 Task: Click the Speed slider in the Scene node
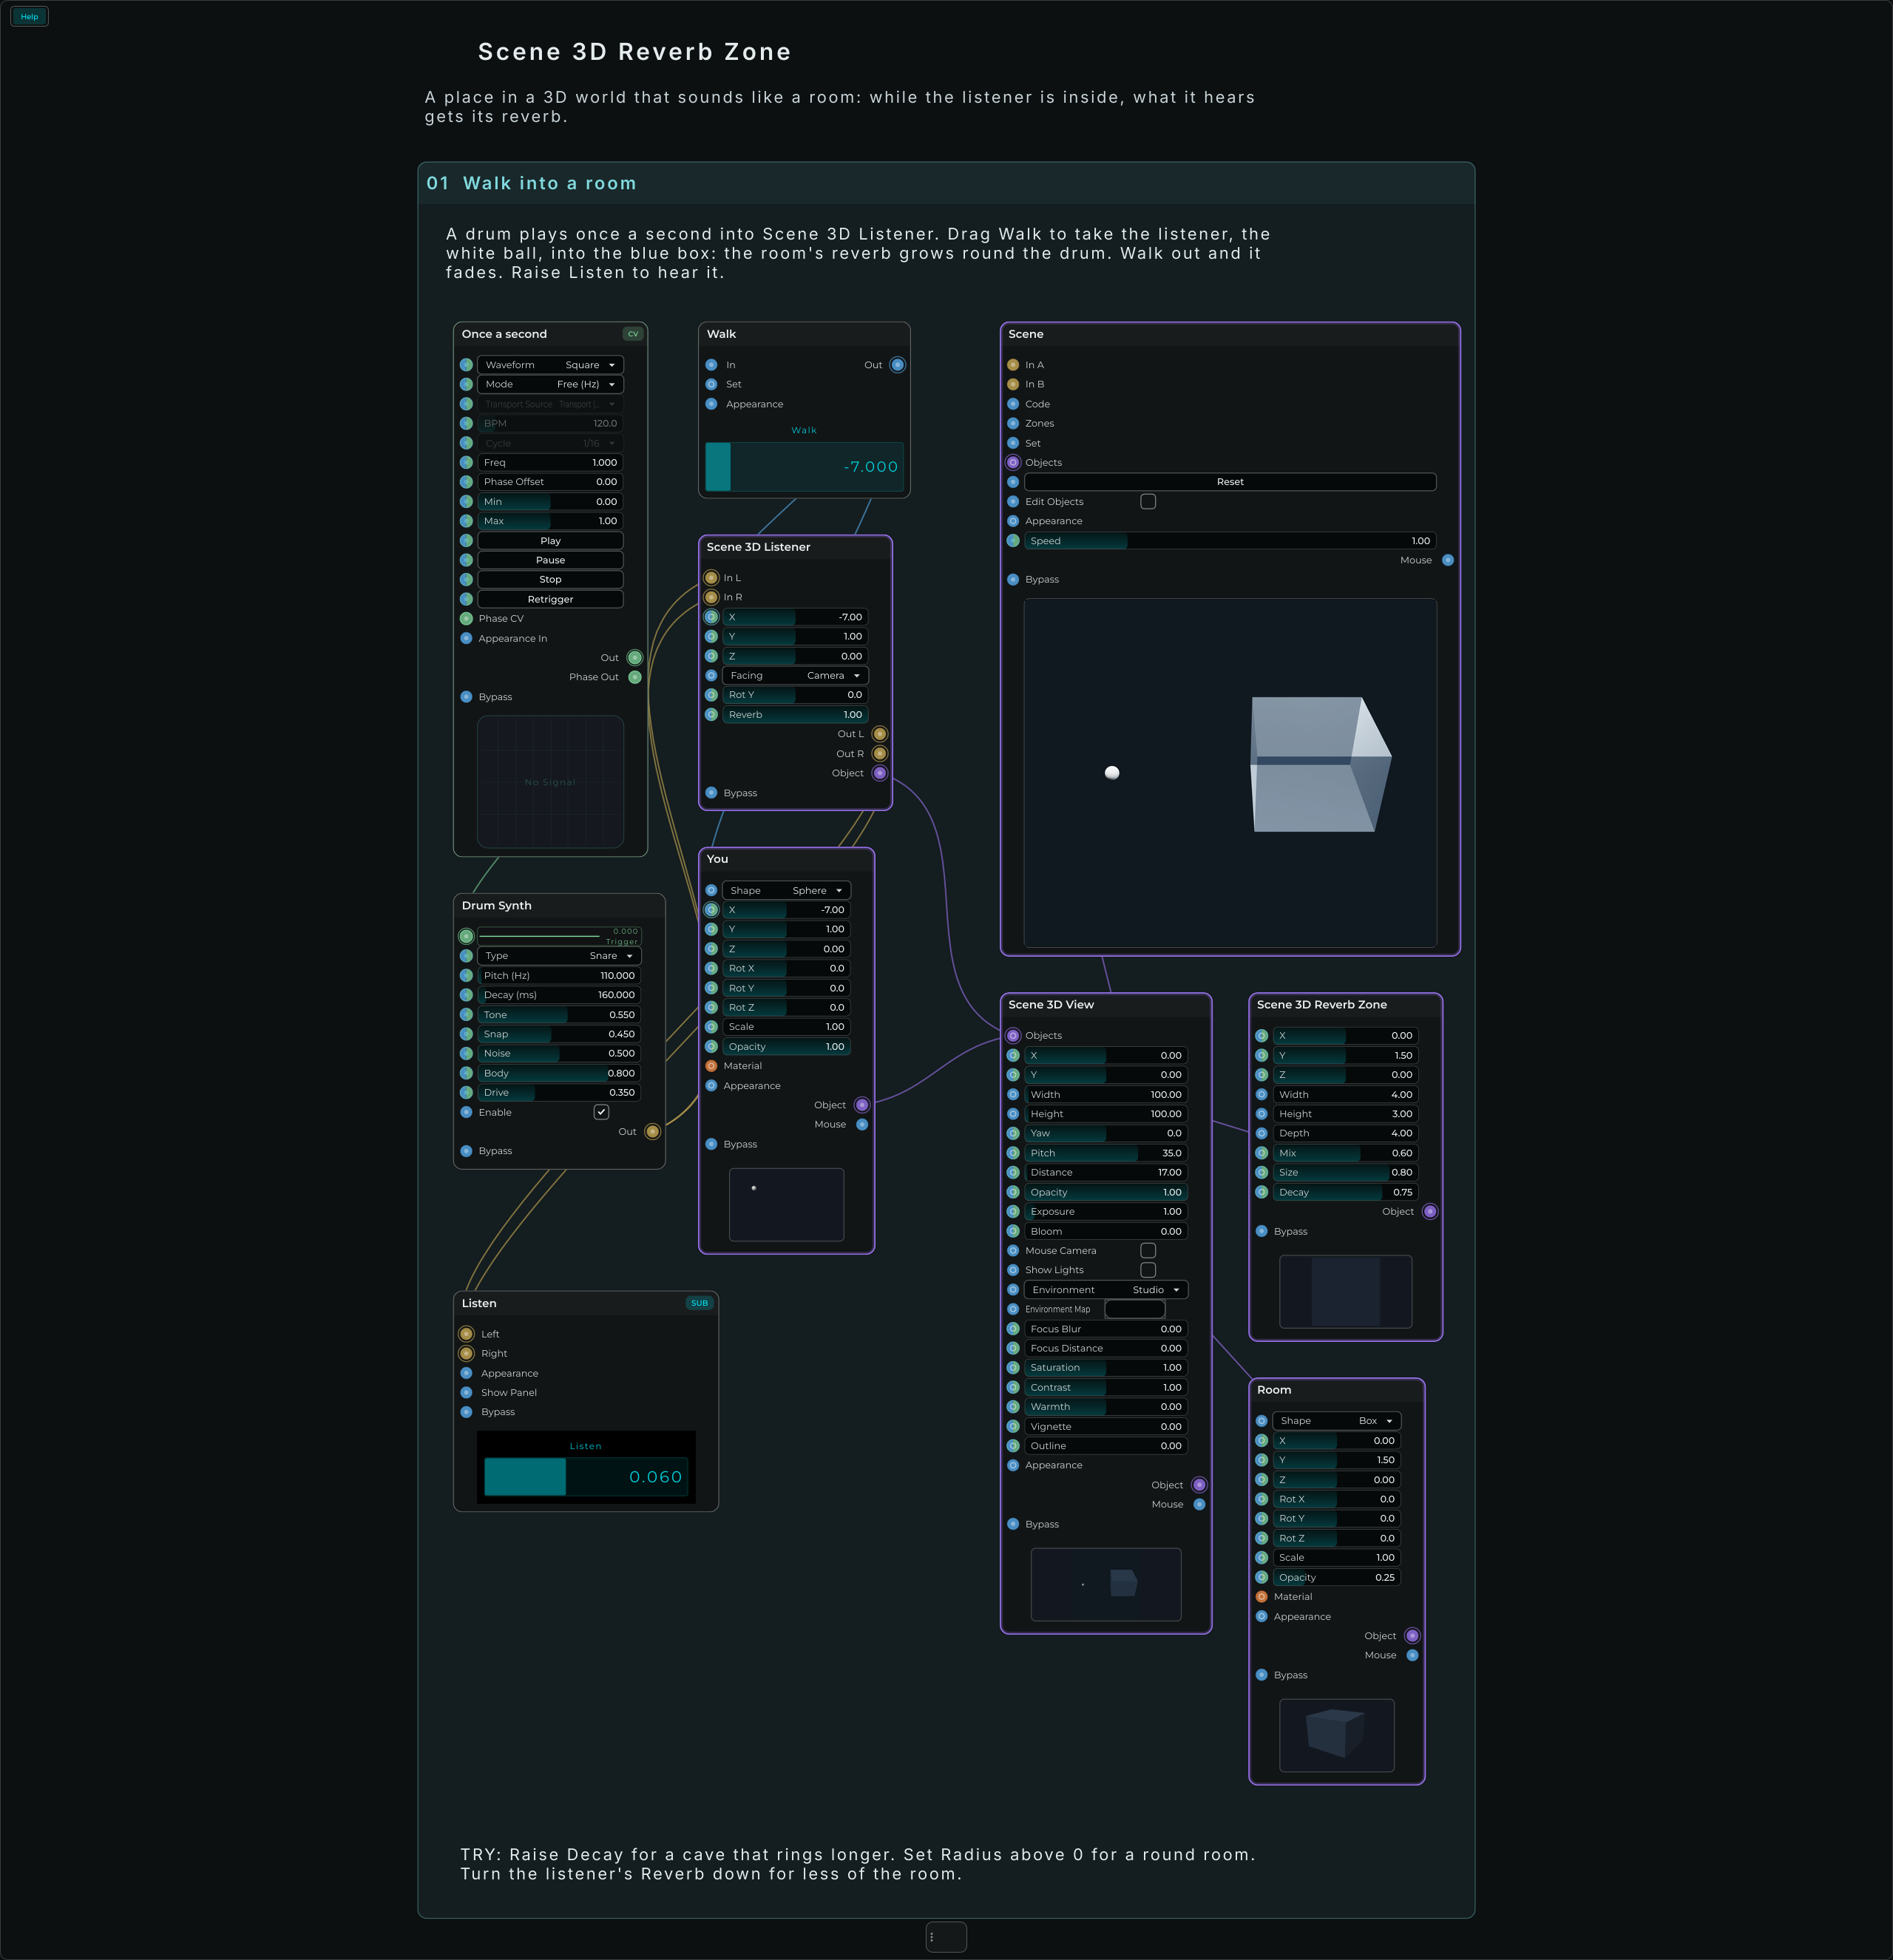[x=1230, y=541]
